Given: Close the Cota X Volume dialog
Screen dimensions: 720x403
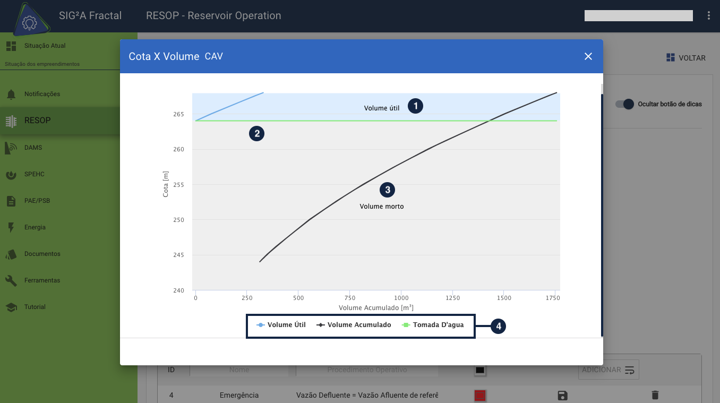Looking at the screenshot, I should click(x=588, y=56).
